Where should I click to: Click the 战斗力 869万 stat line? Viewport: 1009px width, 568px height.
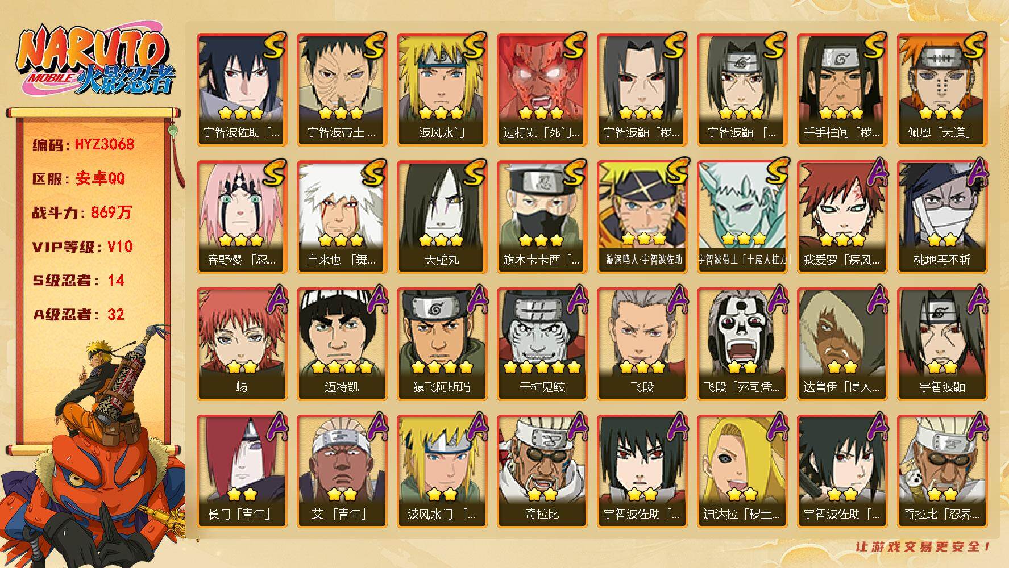[x=82, y=212]
